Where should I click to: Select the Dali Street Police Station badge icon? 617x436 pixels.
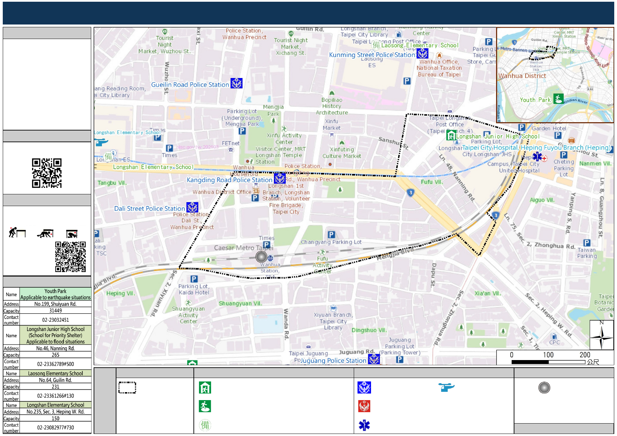[x=192, y=207]
